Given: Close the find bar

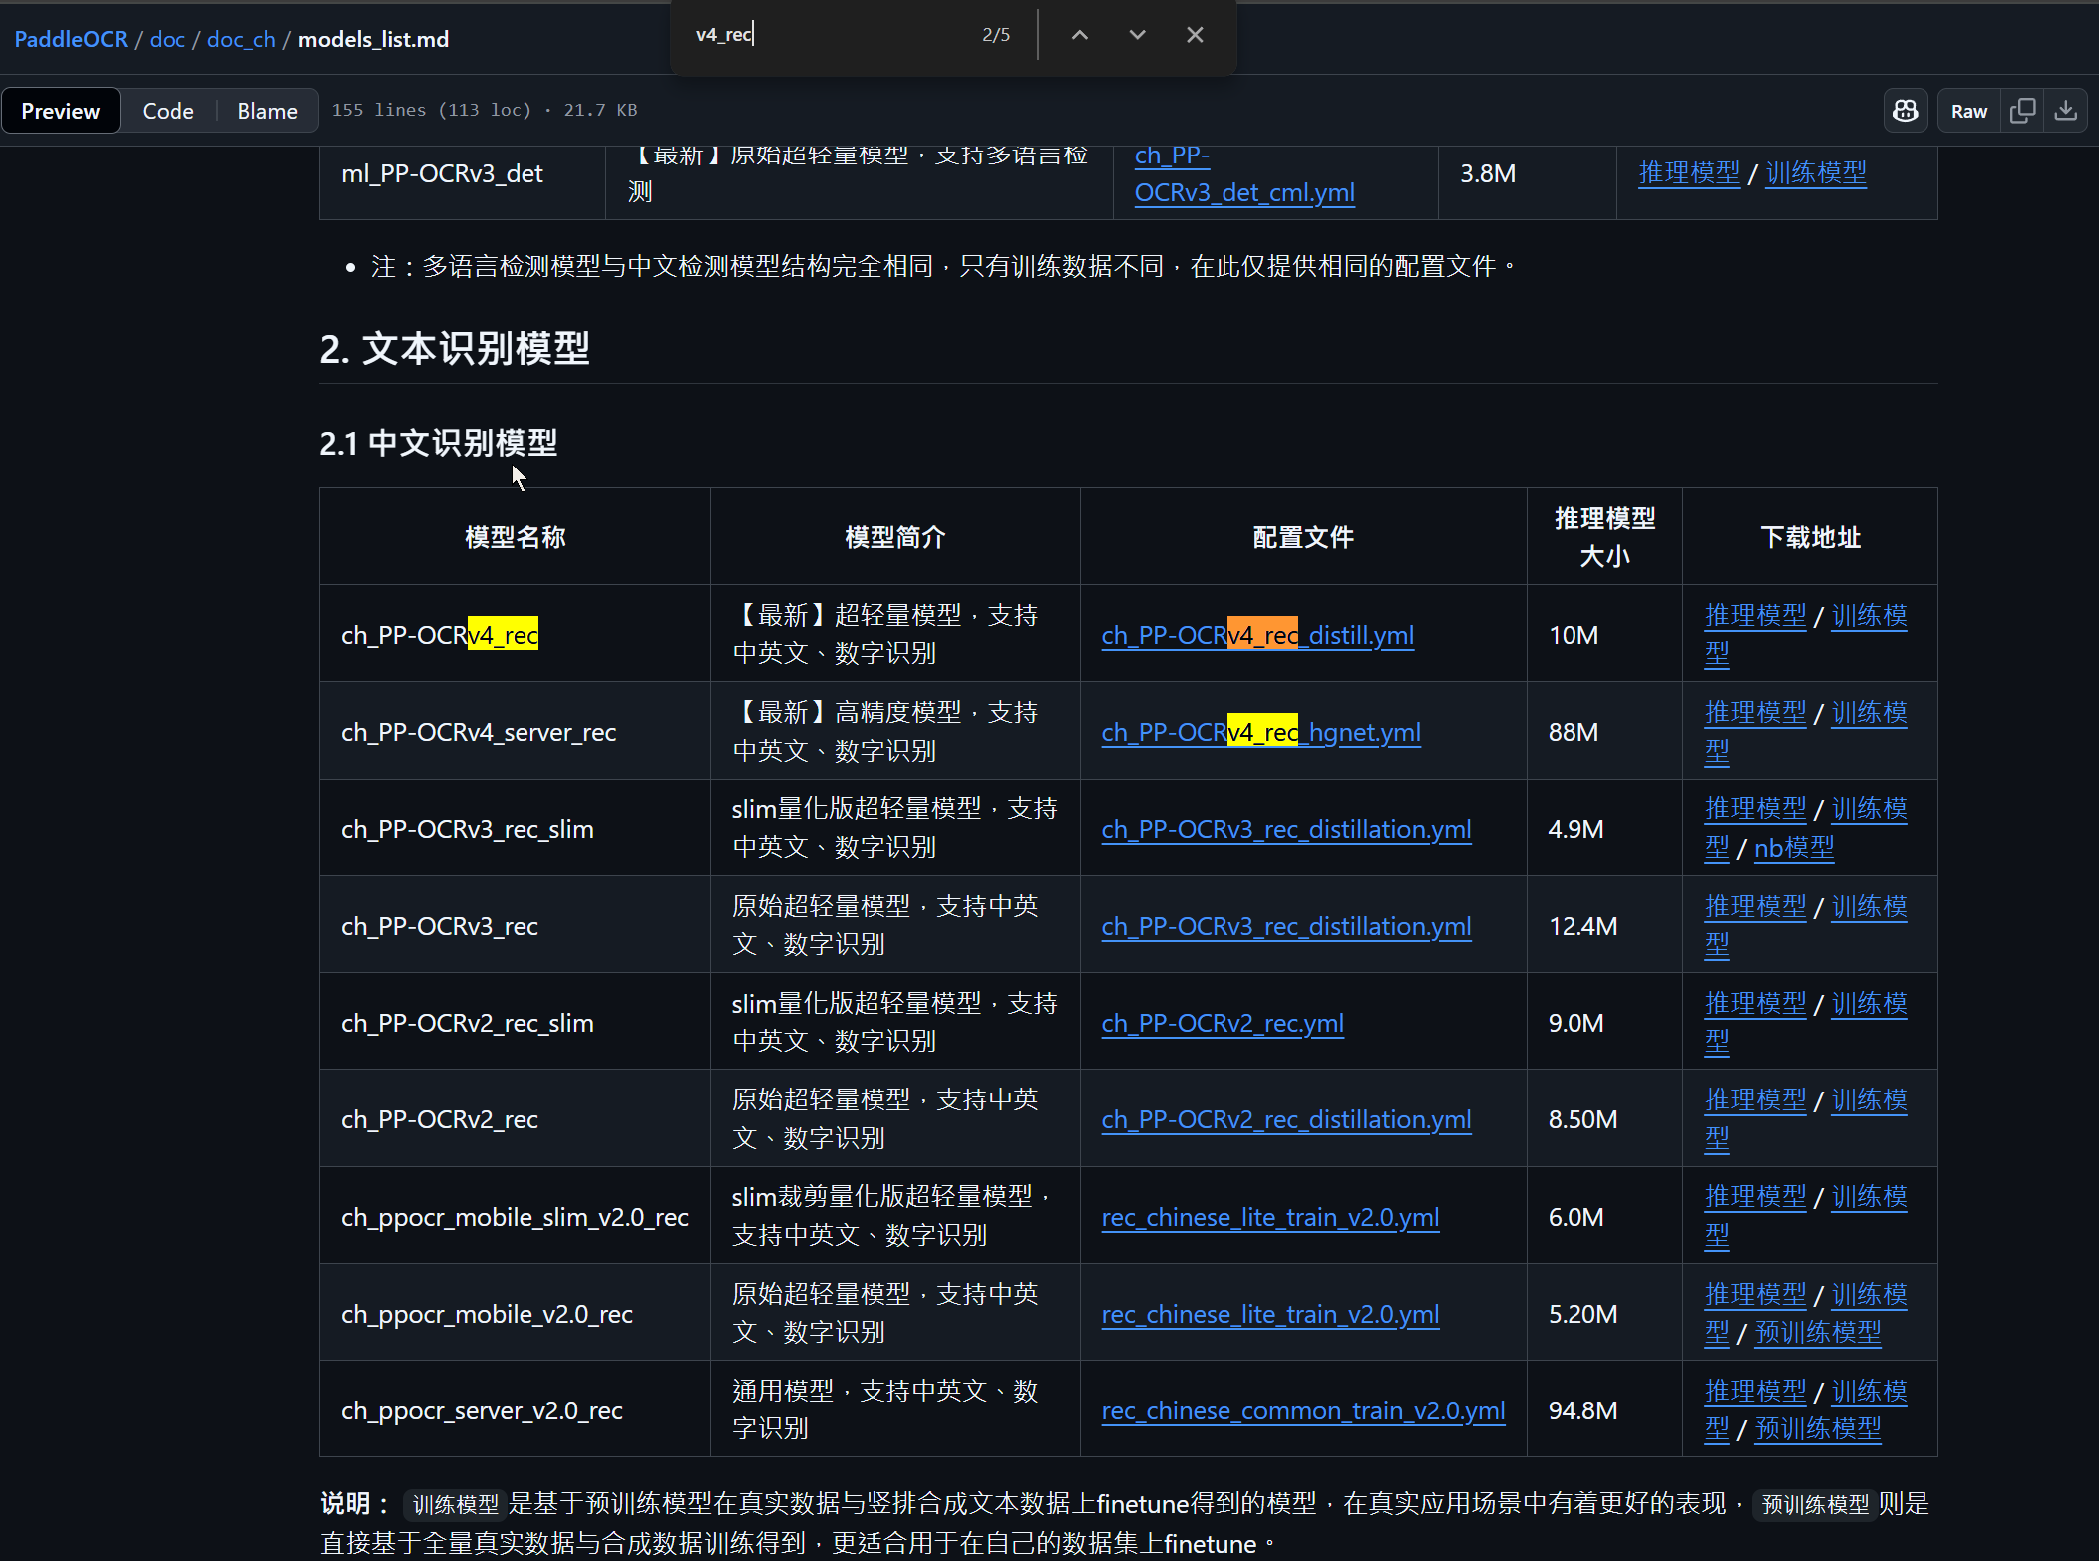Looking at the screenshot, I should 1195,35.
